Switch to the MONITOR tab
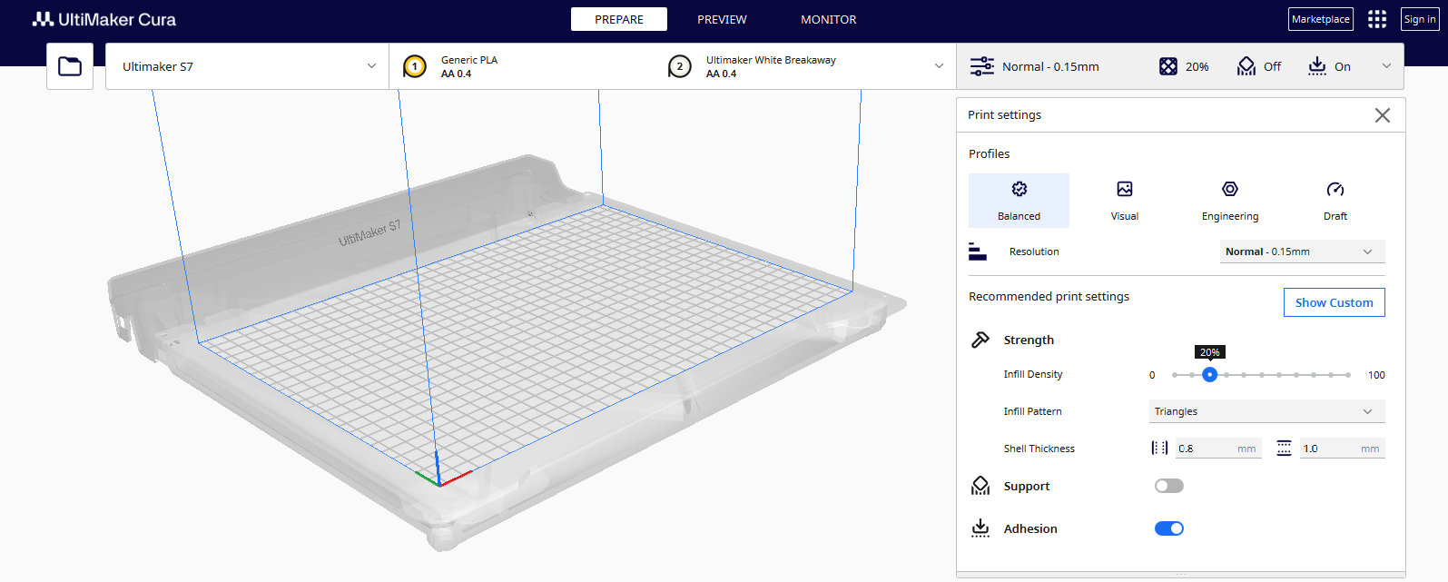The image size is (1448, 582). [829, 19]
